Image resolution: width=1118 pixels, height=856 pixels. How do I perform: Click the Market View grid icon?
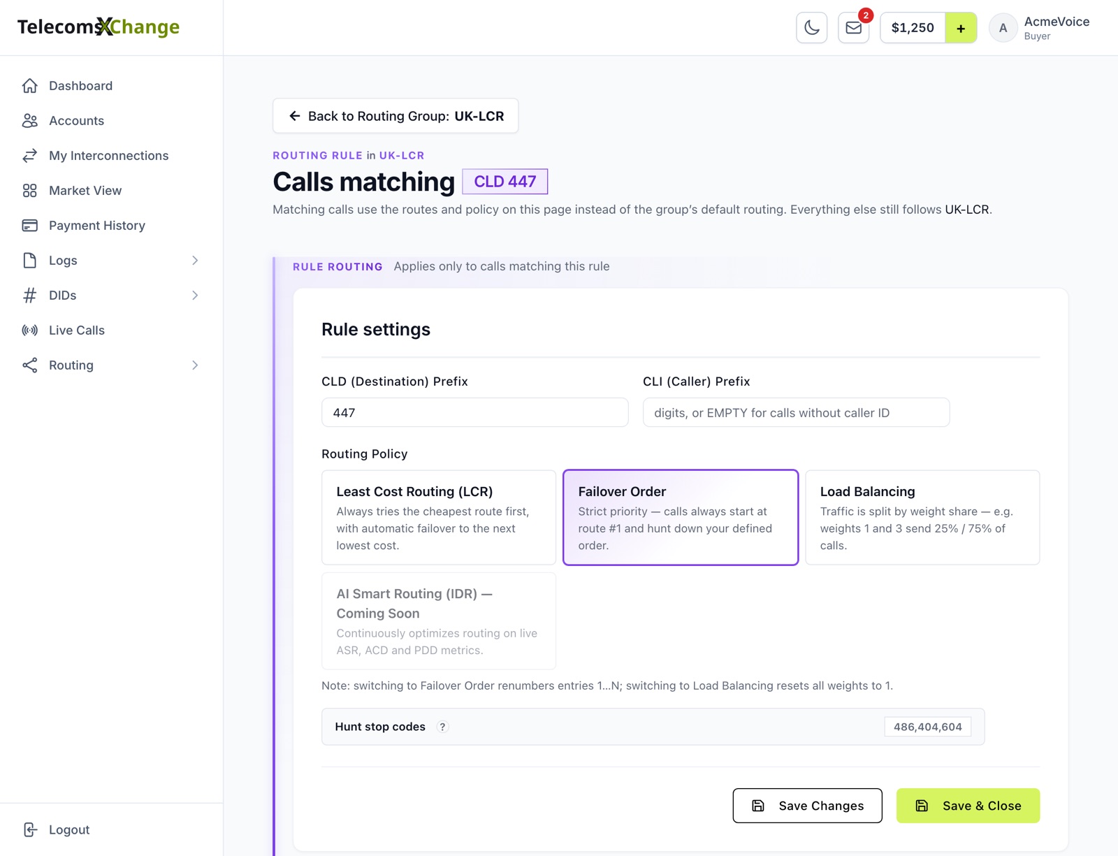(29, 191)
